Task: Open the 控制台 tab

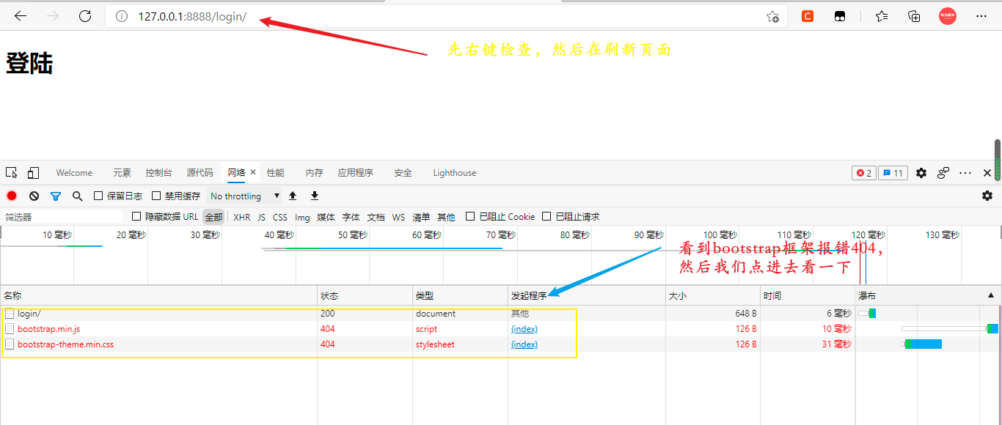Action: pyautogui.click(x=158, y=173)
